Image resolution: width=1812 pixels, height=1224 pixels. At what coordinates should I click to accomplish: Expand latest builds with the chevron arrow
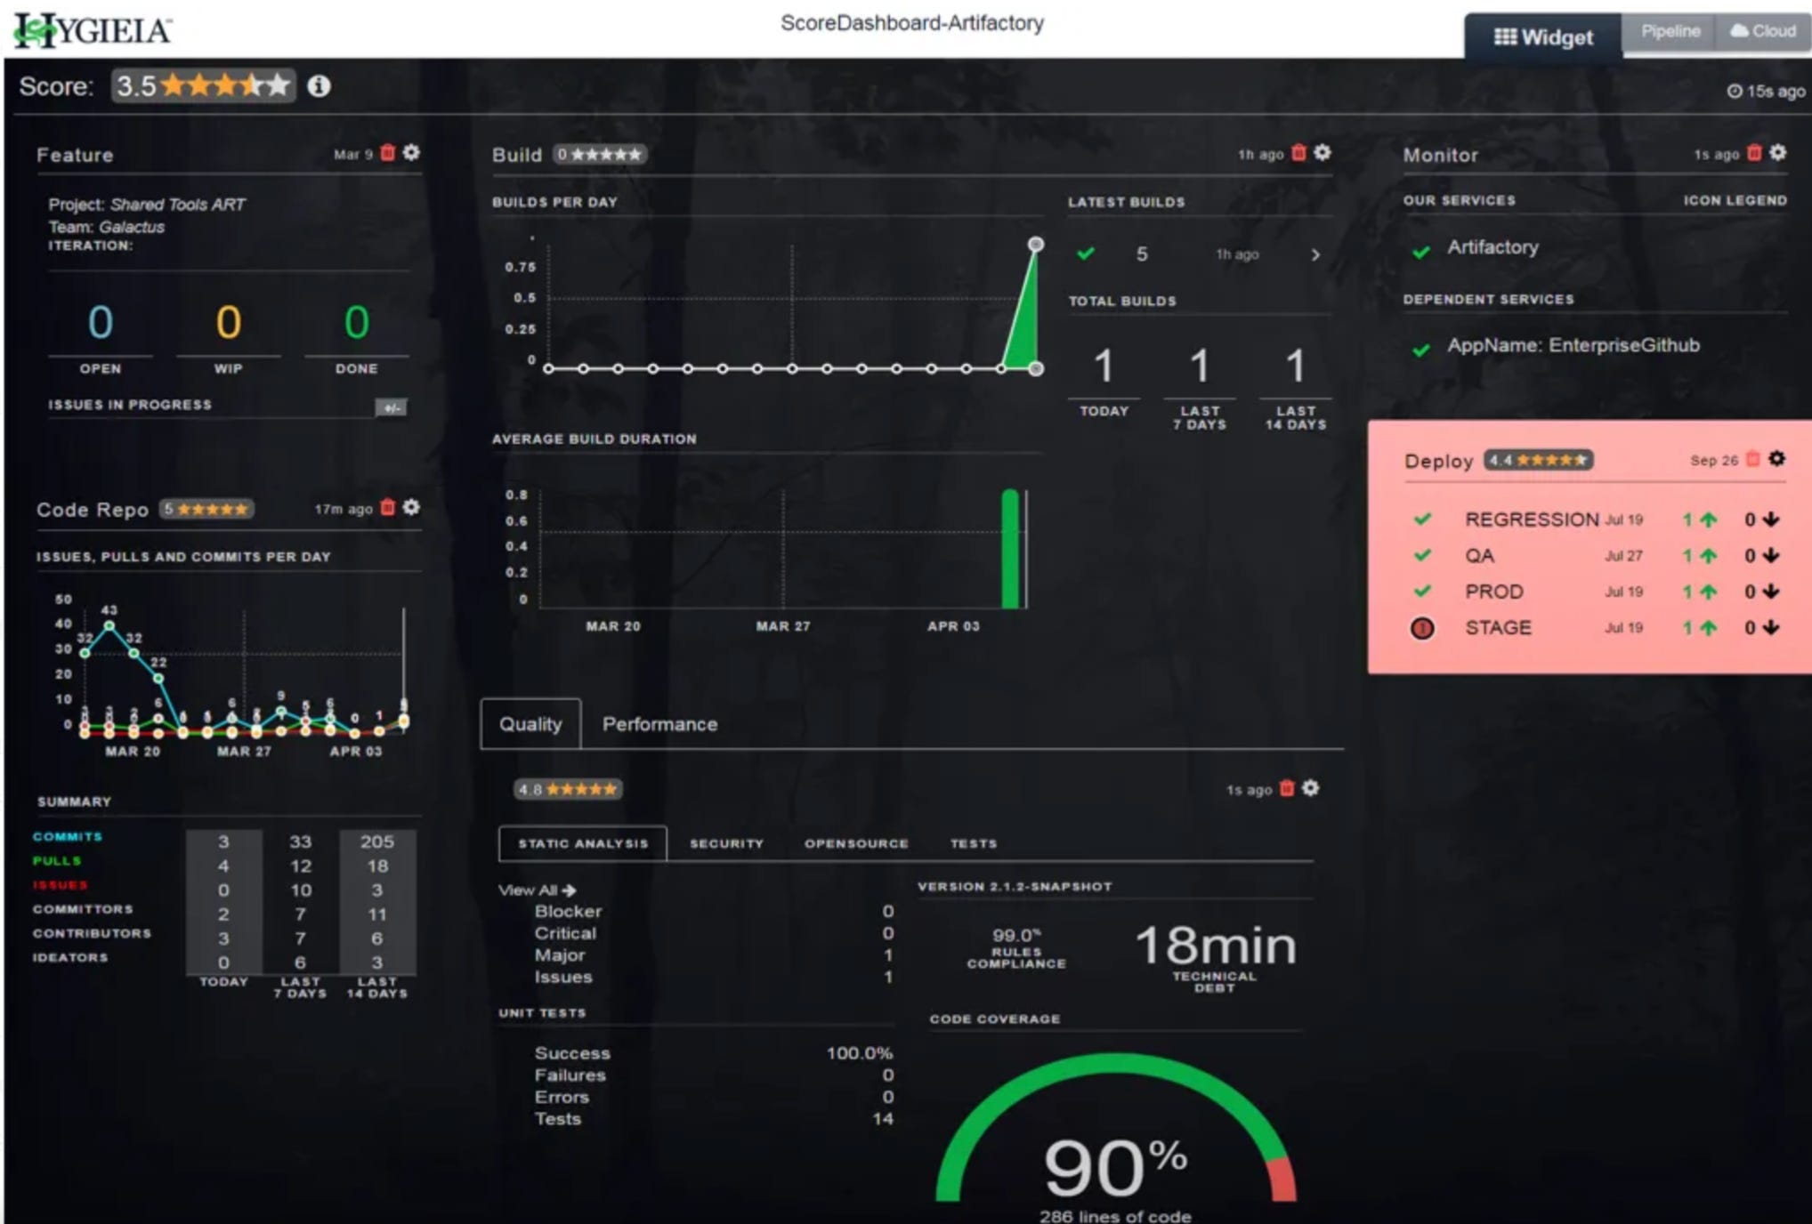pyautogui.click(x=1317, y=254)
